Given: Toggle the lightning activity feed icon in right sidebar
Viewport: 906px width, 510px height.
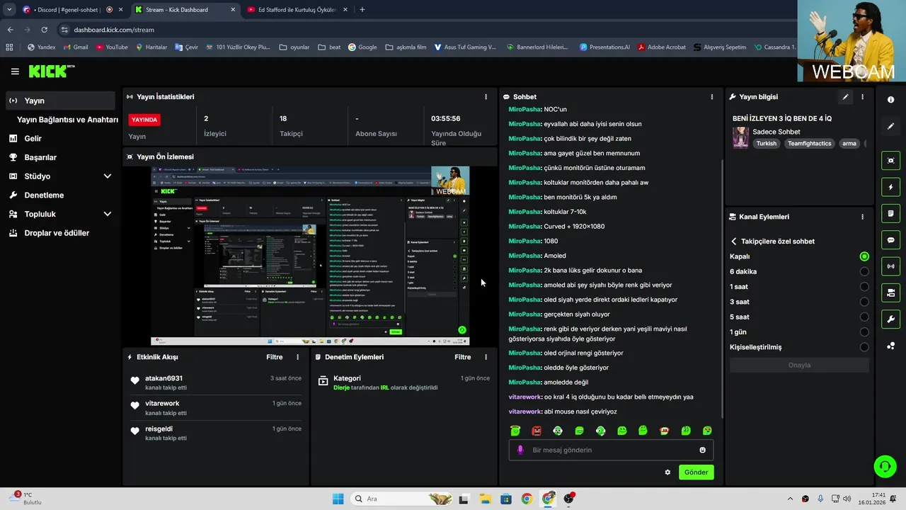Looking at the screenshot, I should point(890,187).
